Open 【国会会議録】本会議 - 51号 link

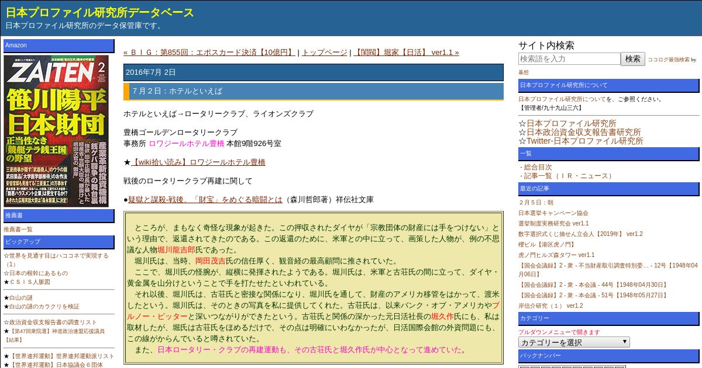pyautogui.click(x=593, y=295)
